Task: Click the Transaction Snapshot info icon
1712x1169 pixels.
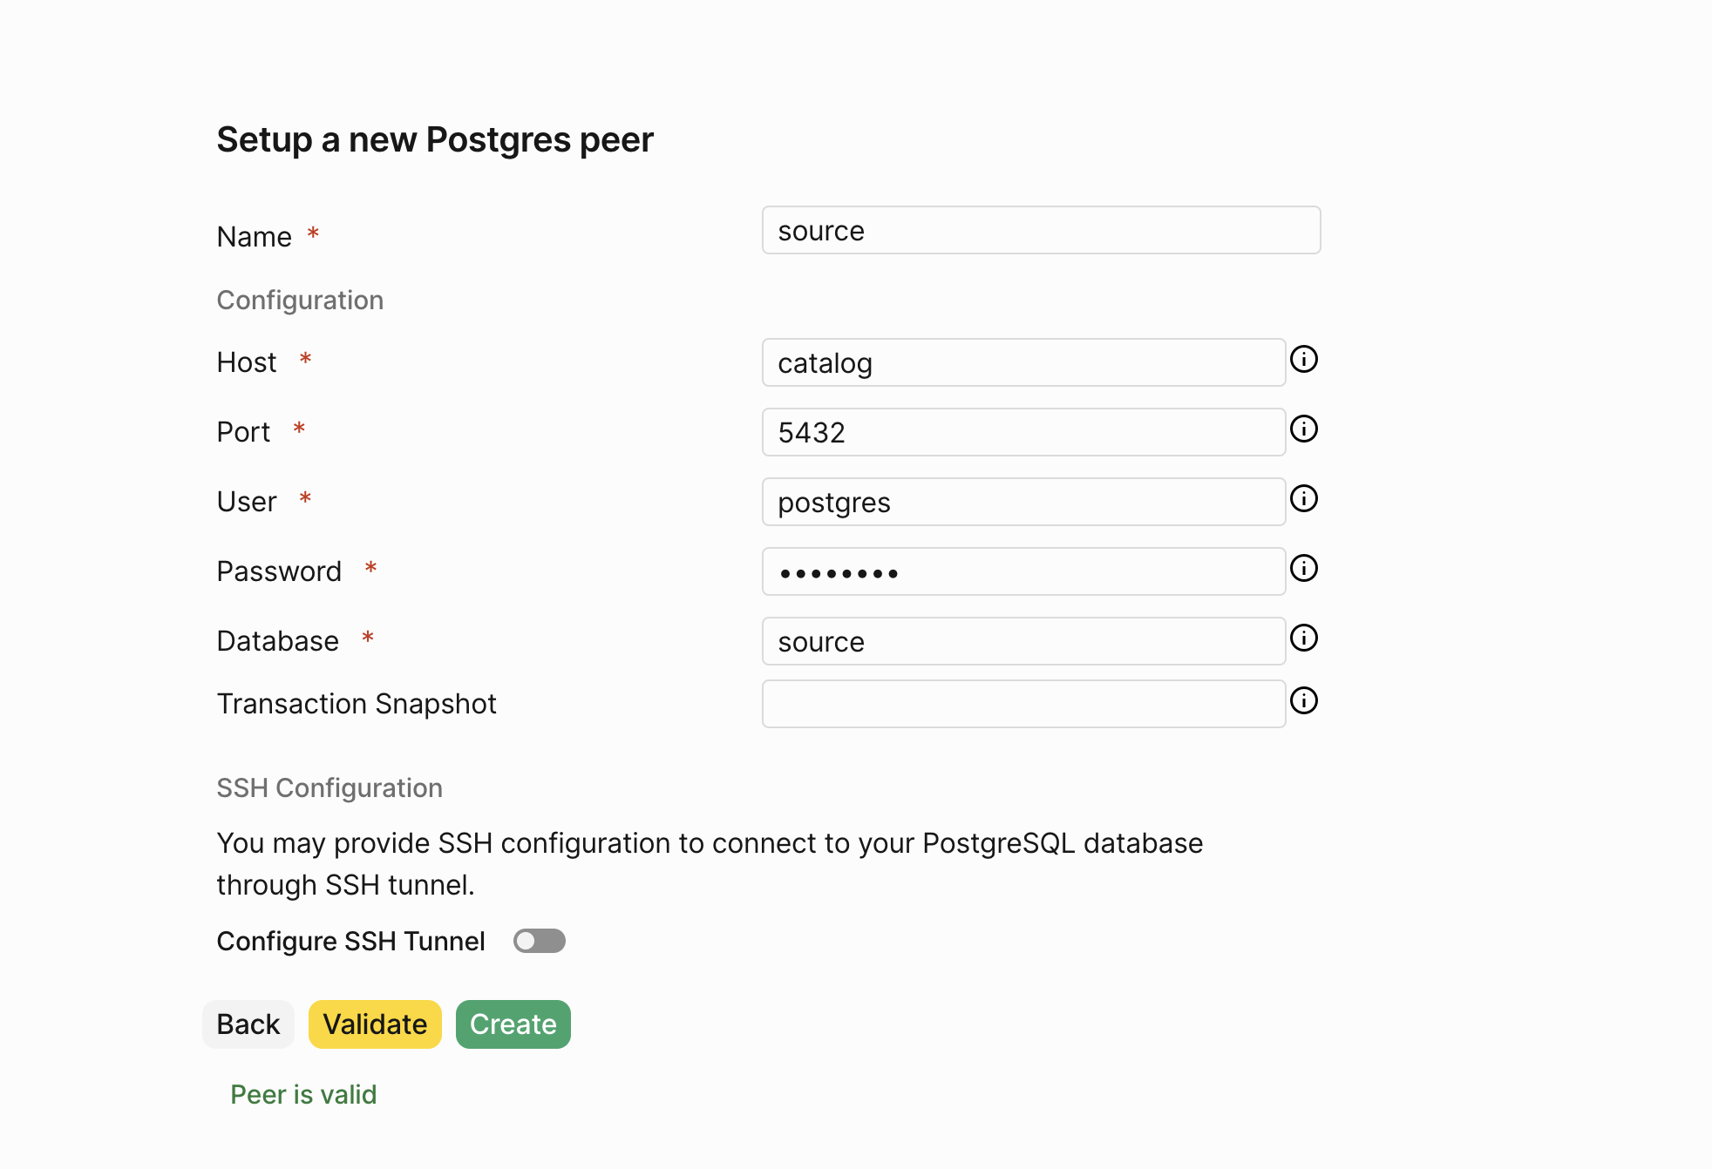Action: (x=1304, y=700)
